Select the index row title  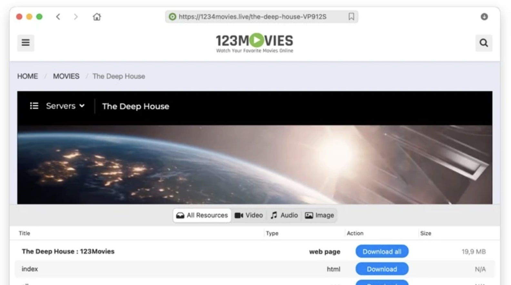click(30, 269)
